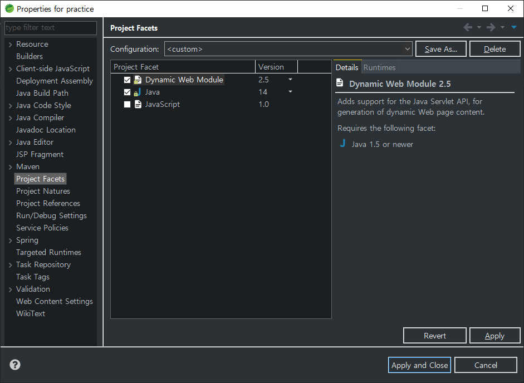
Task: Select JSP Fragment in the tree
Action: point(40,154)
